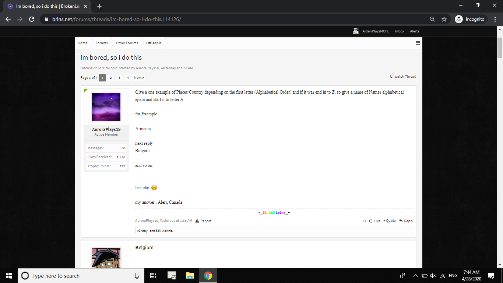
Task: Click Unwatch Thread link
Action: [403, 77]
